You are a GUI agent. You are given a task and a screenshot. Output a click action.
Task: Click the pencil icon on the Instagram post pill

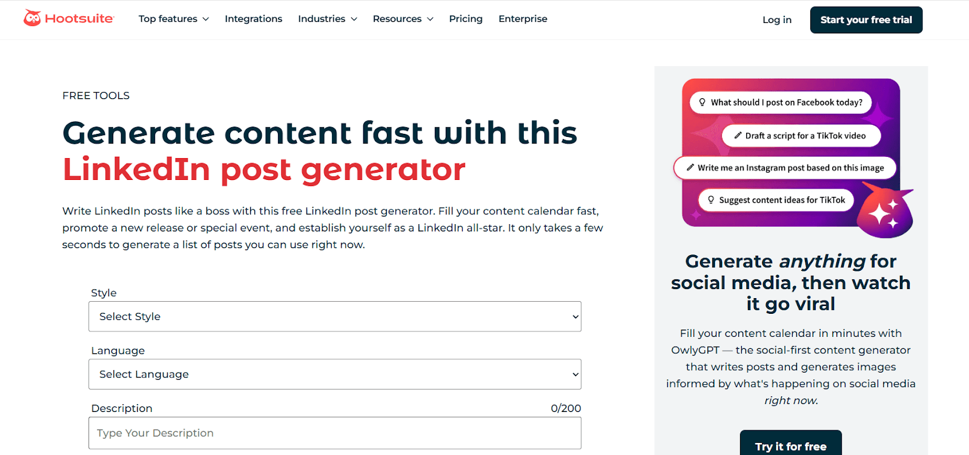point(690,167)
